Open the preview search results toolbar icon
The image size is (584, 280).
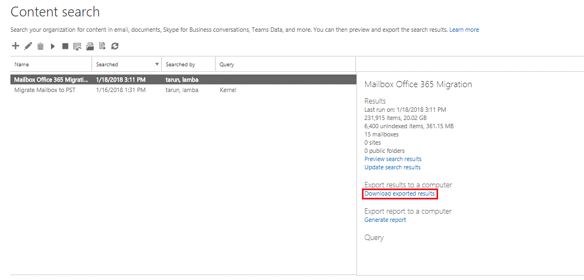[77, 46]
